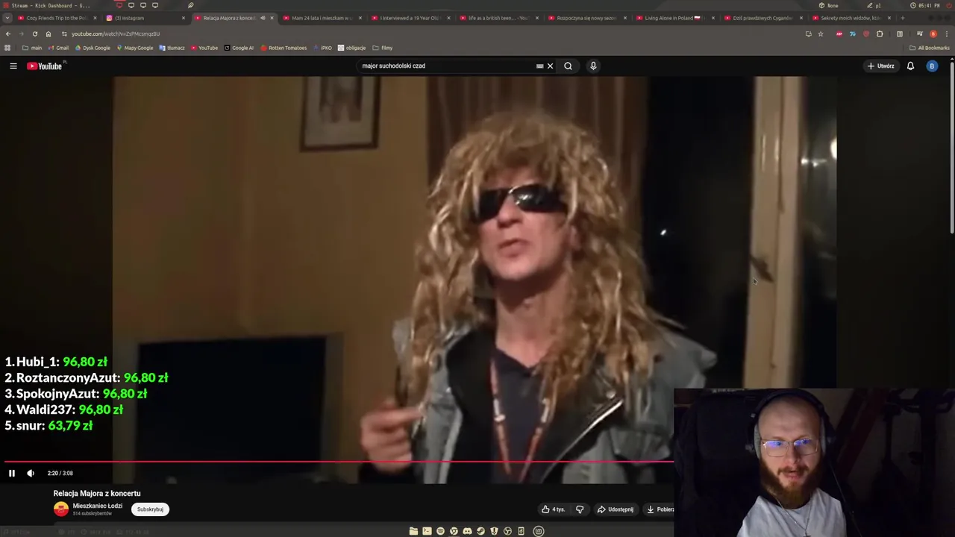Open Discord from the bottom dock
This screenshot has width=955, height=537.
tap(467, 531)
